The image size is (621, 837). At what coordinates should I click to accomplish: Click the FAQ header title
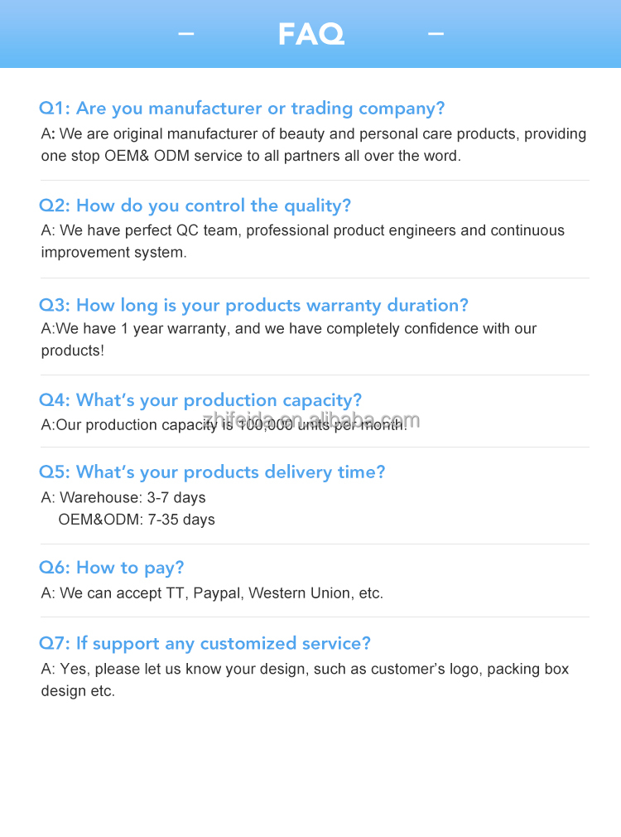point(310,35)
